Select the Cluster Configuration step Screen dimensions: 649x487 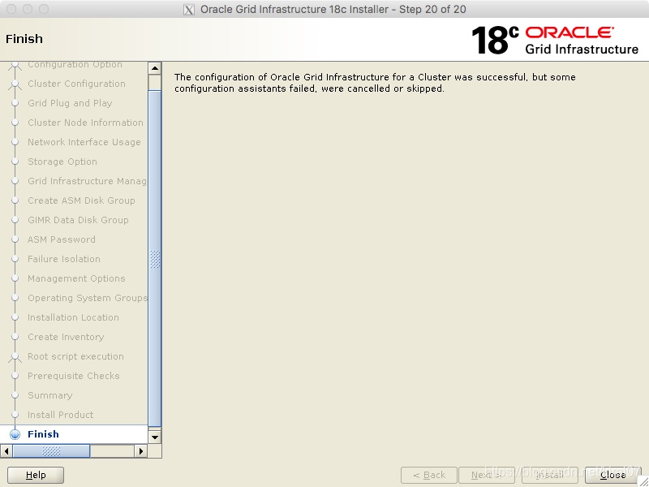(76, 84)
